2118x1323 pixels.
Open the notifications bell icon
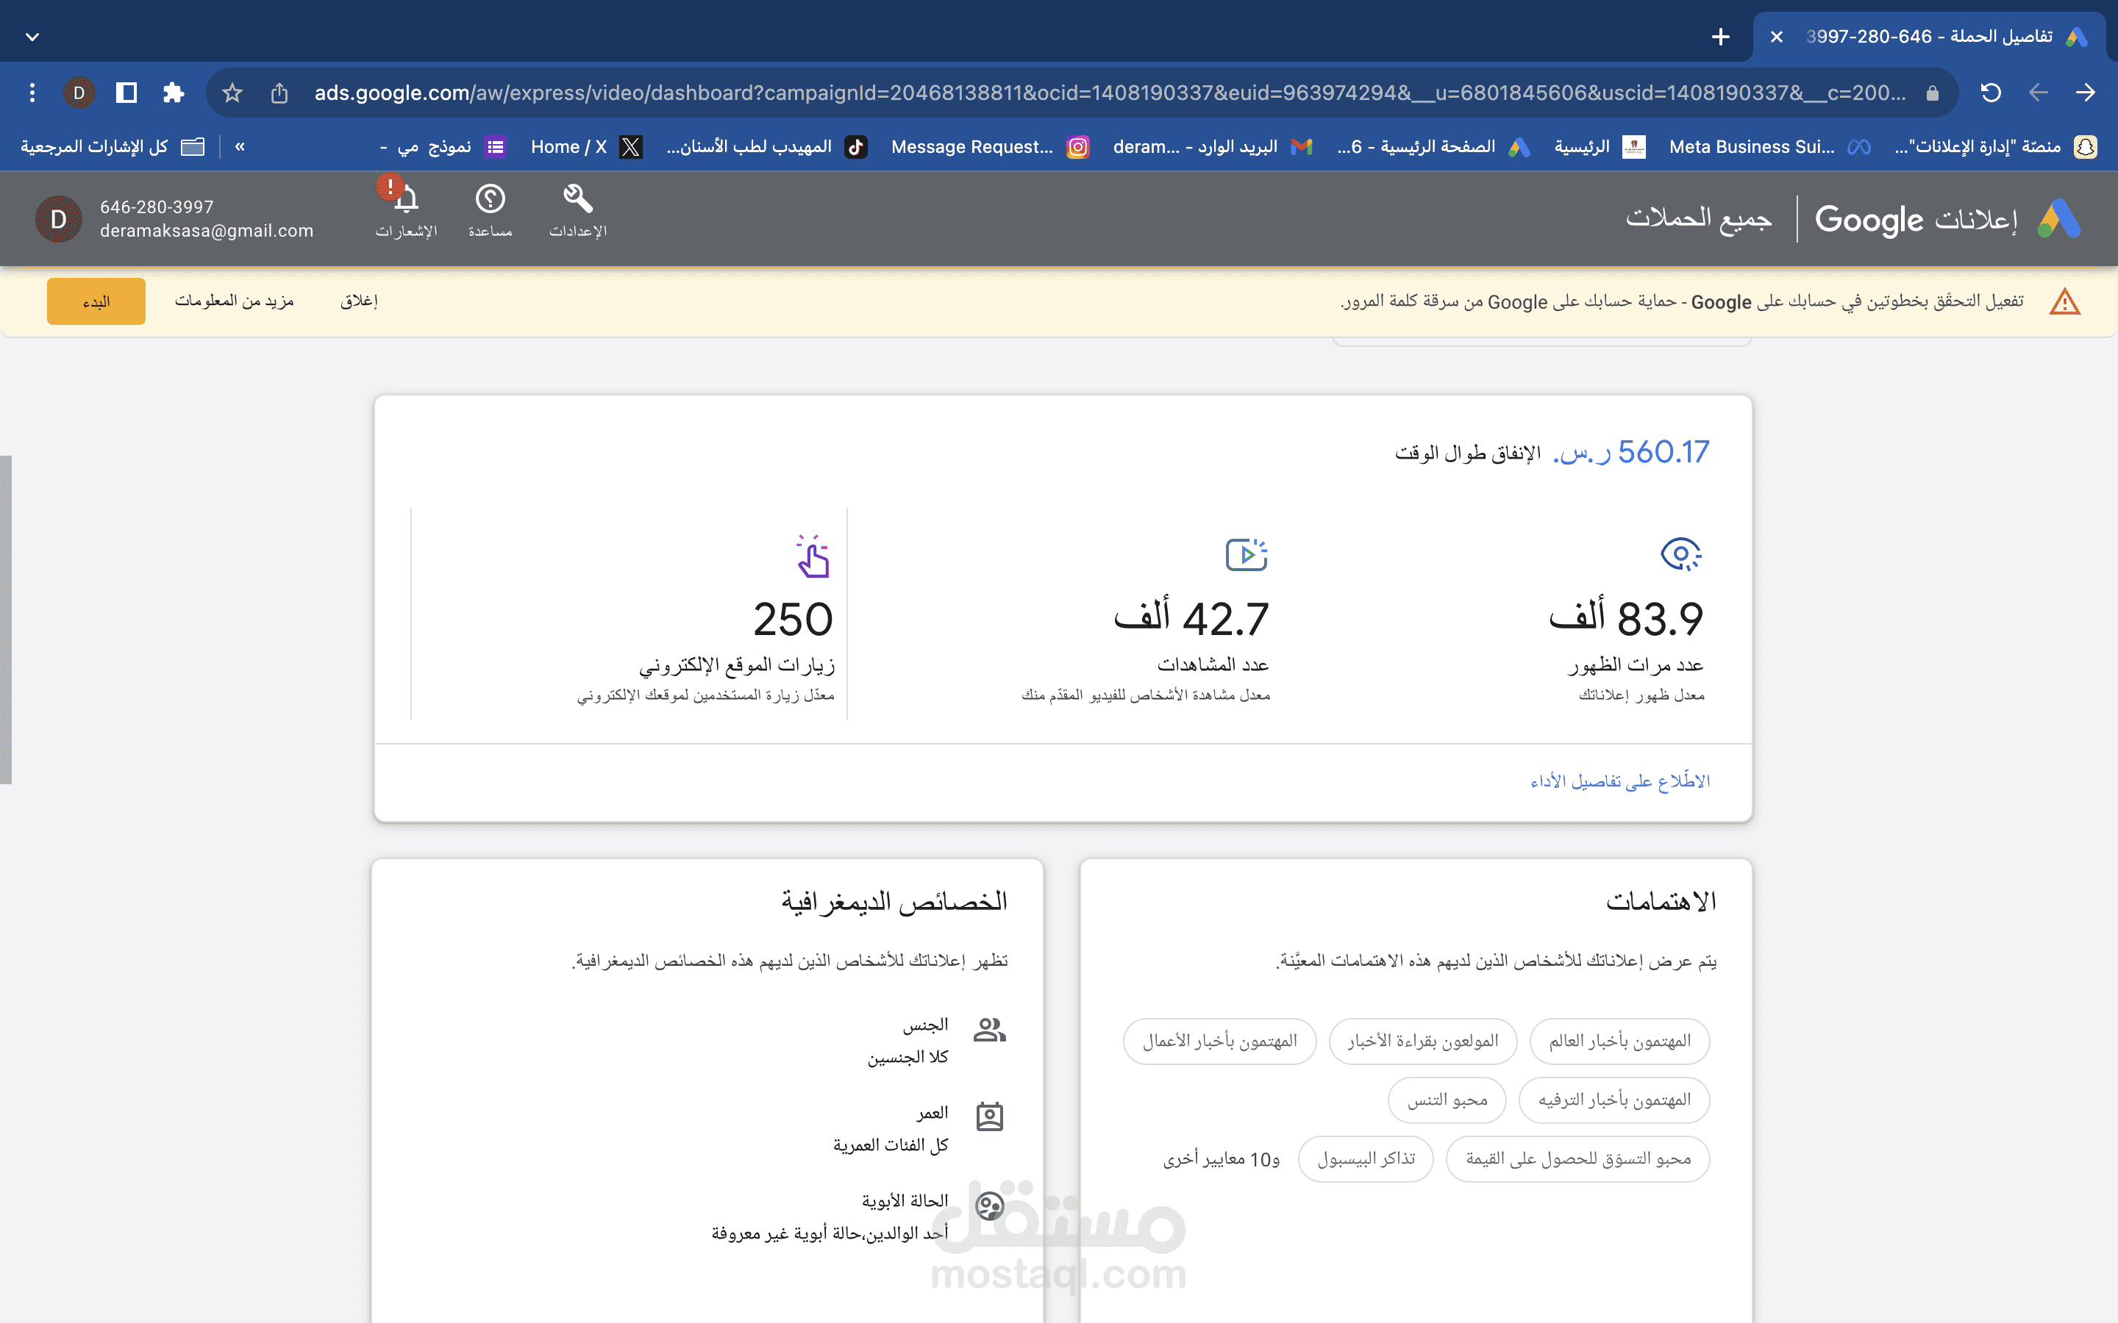[405, 199]
